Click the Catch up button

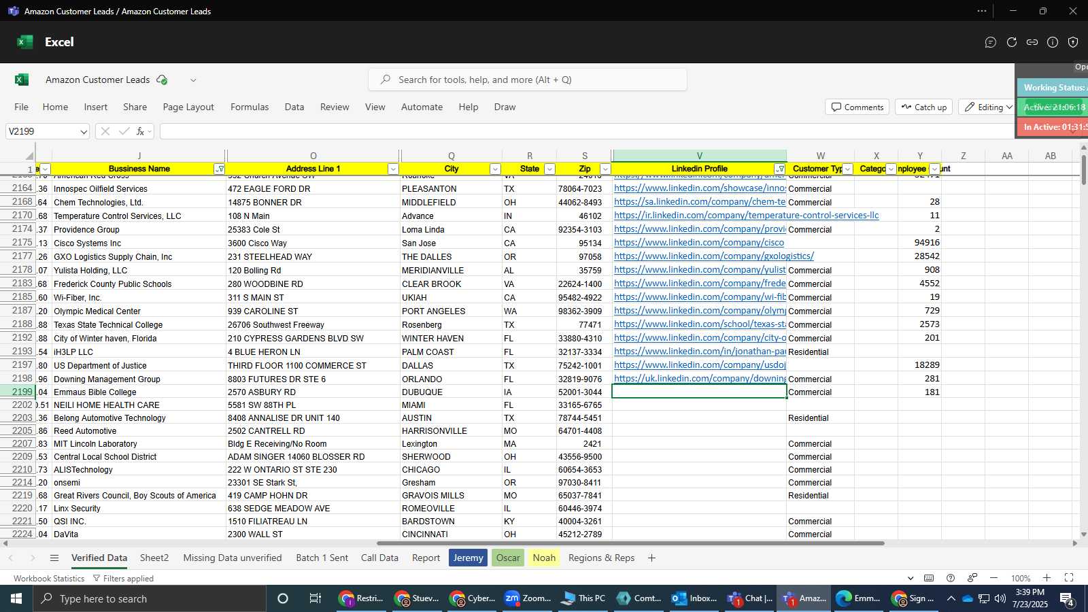(923, 107)
